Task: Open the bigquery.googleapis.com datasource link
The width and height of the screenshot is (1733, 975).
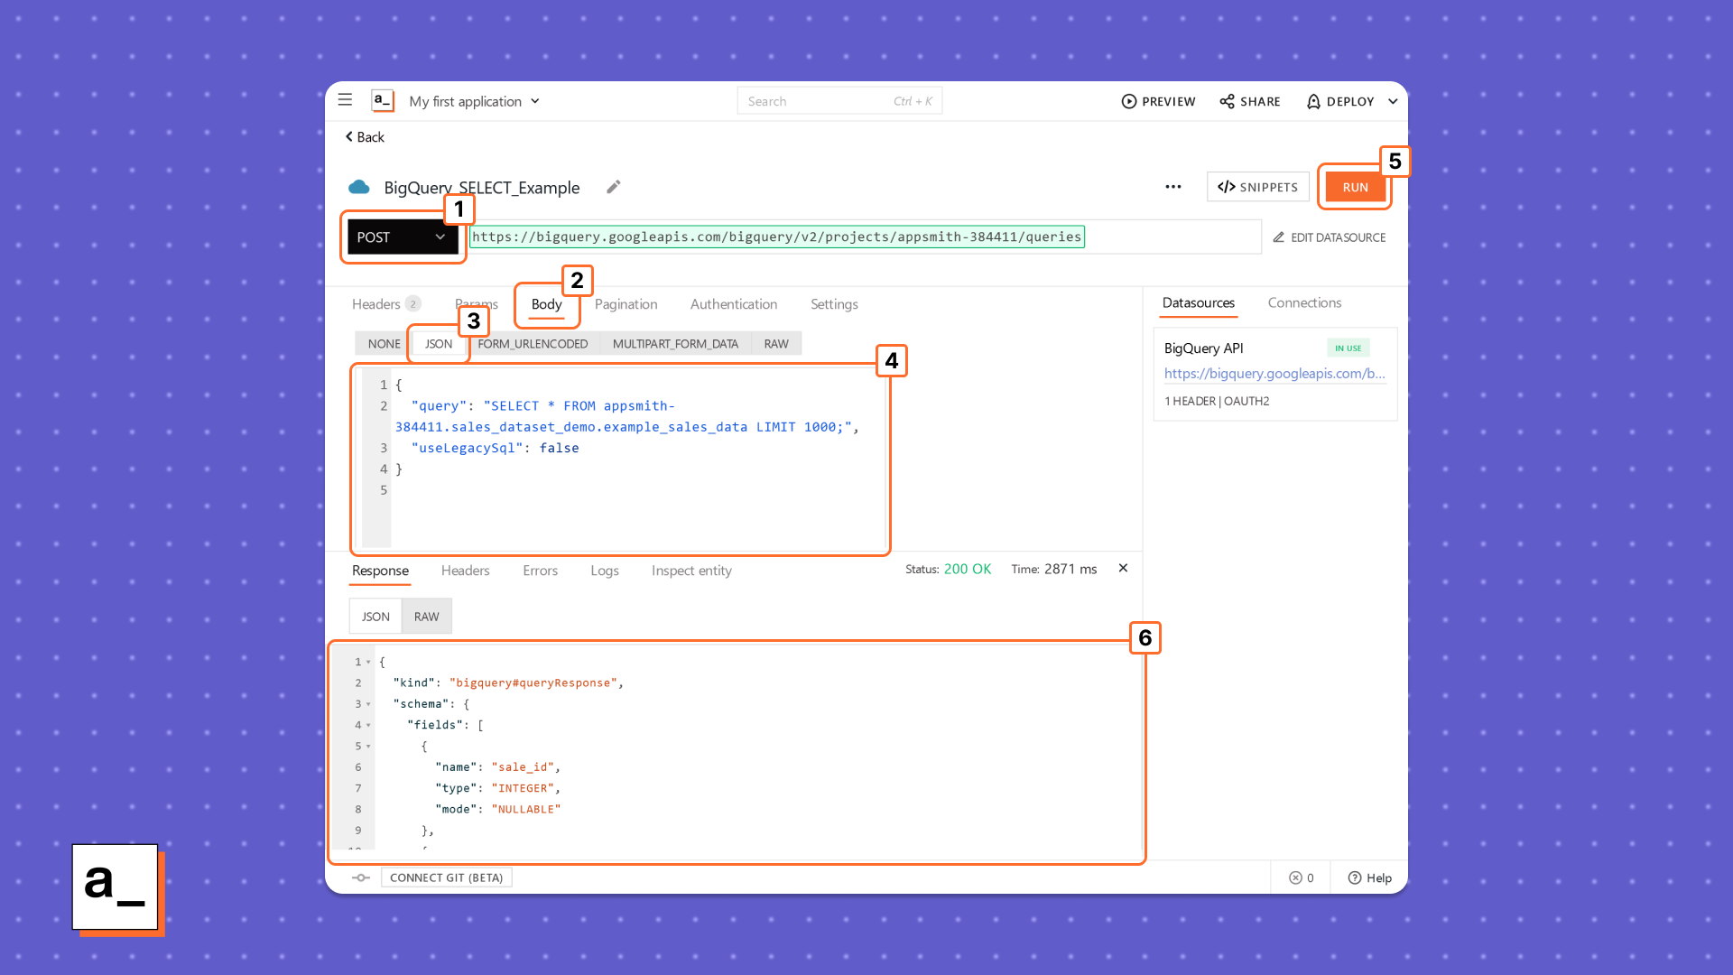Action: (1274, 374)
